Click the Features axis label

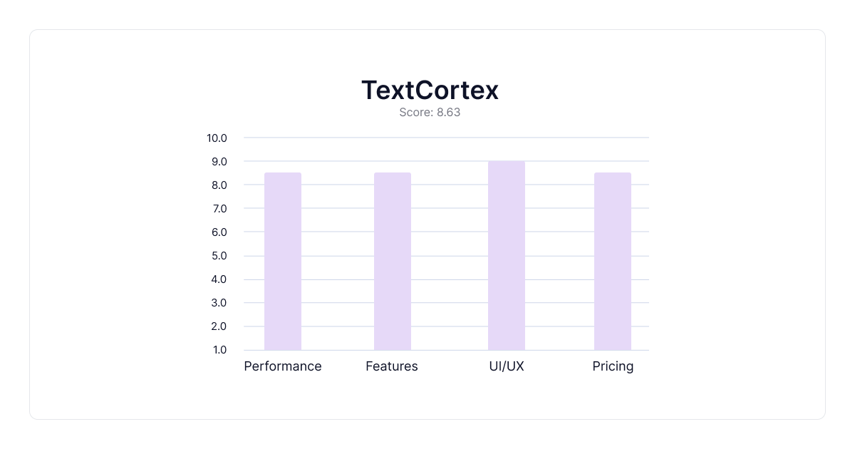(x=392, y=366)
